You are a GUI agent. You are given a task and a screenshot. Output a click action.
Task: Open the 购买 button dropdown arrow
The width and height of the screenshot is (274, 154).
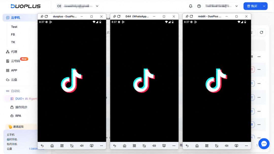click(x=264, y=6)
